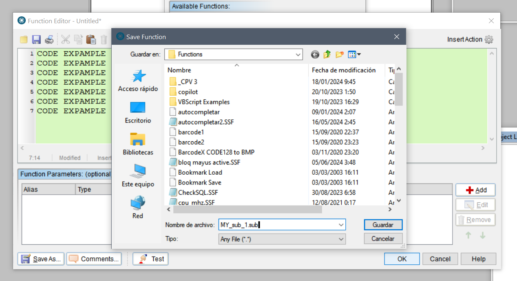Image resolution: width=517 pixels, height=281 pixels.
Task: Go back to last visited folder
Action: click(315, 54)
